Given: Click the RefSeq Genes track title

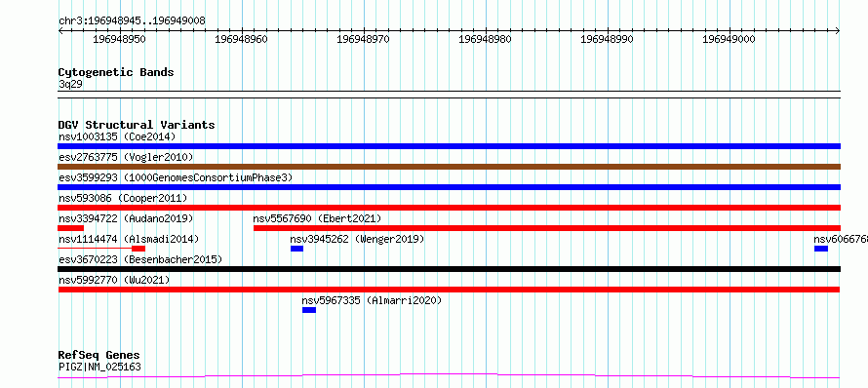Looking at the screenshot, I should 99,356.
